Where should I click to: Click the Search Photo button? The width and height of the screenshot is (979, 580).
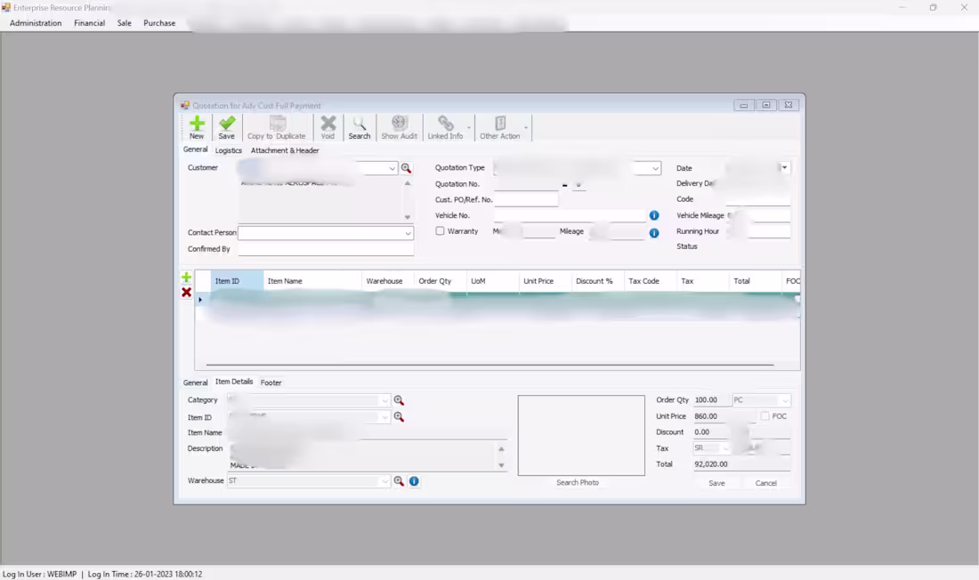tap(580, 482)
